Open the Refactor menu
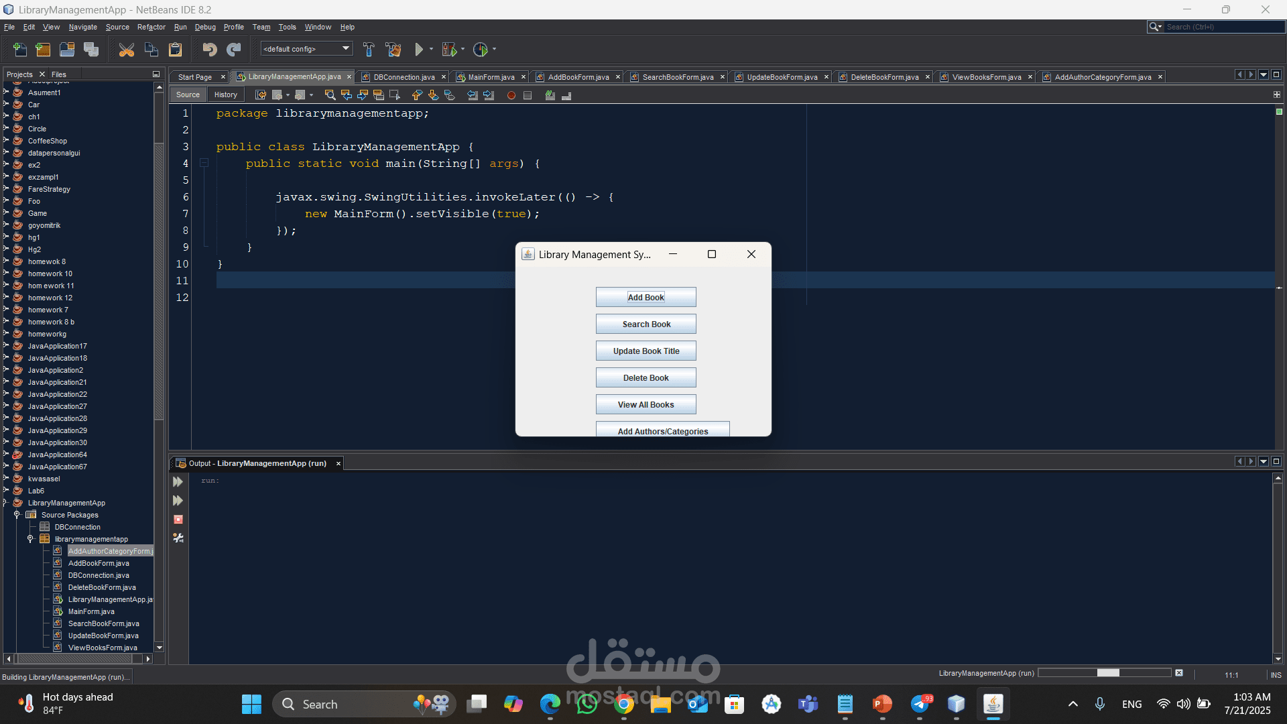 click(x=151, y=27)
